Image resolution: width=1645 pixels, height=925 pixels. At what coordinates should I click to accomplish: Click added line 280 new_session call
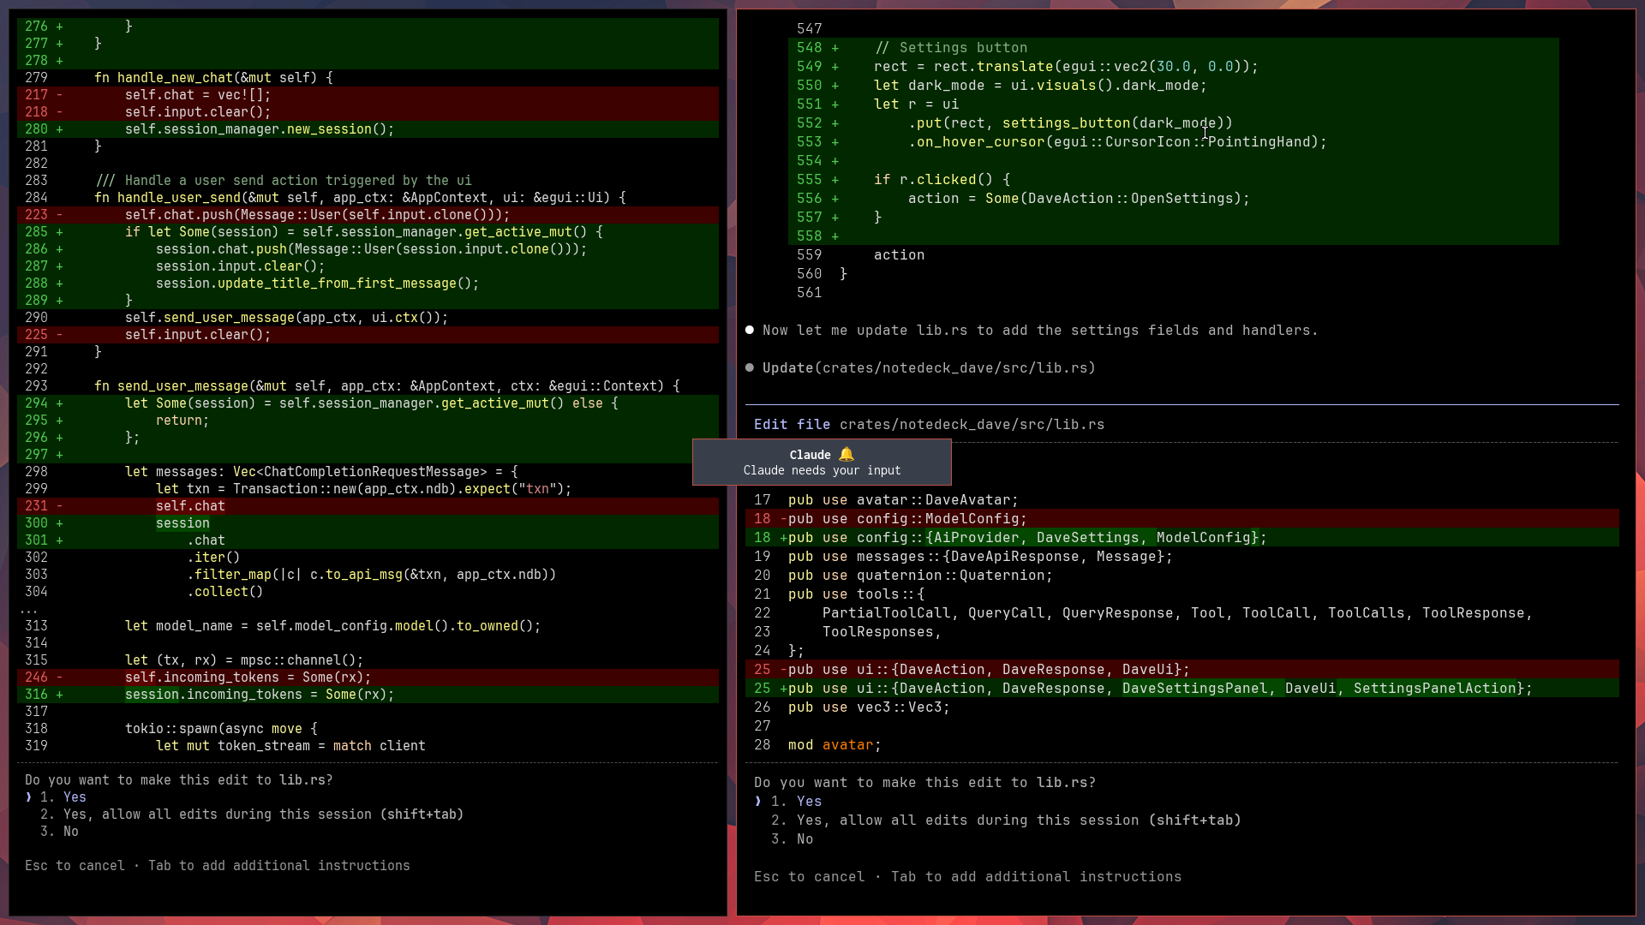(x=259, y=128)
